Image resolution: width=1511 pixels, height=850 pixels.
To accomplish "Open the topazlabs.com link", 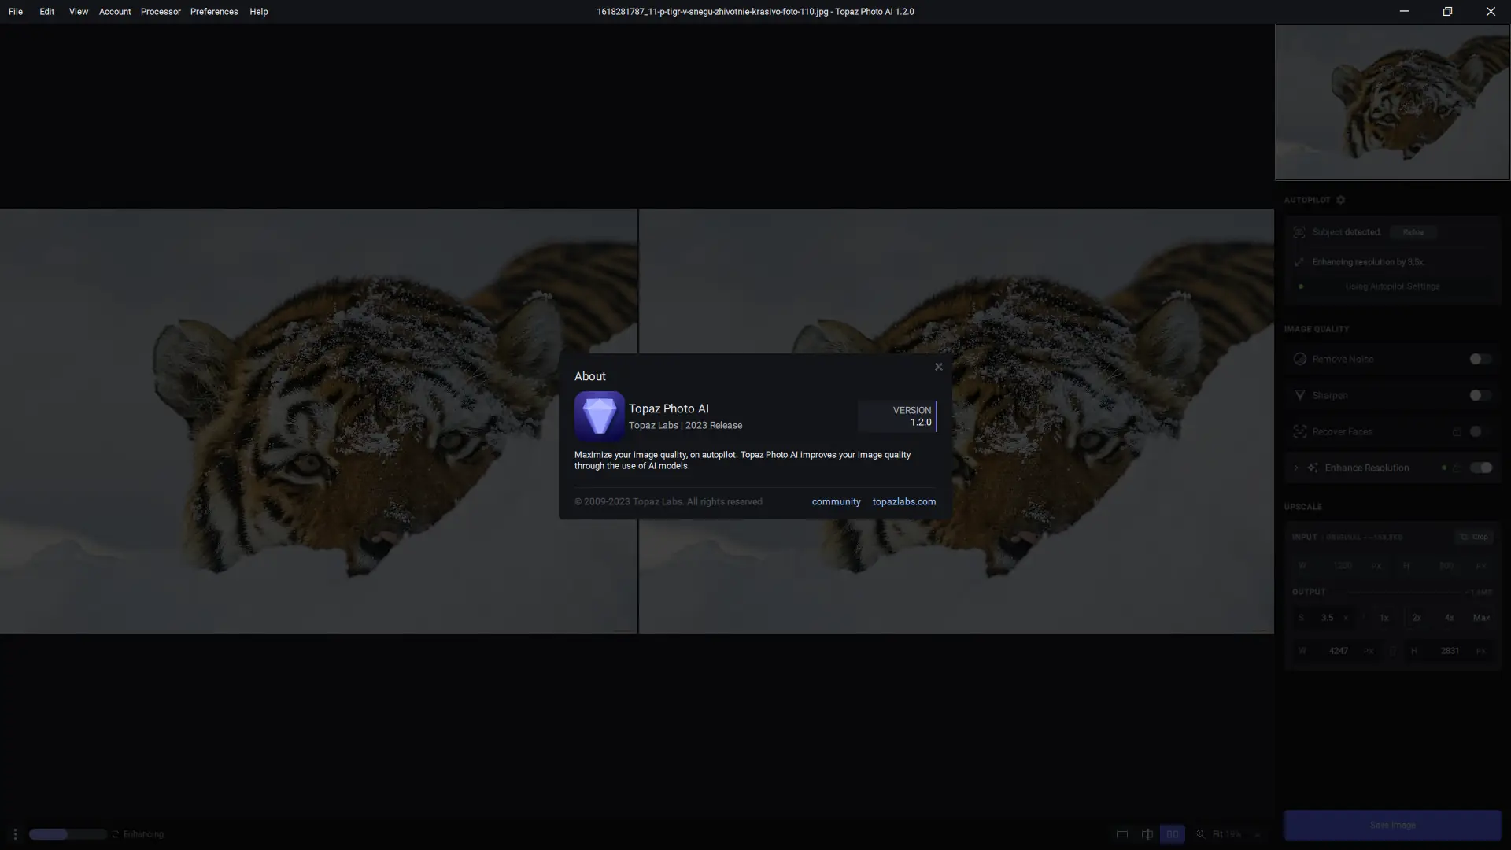I will (x=903, y=502).
